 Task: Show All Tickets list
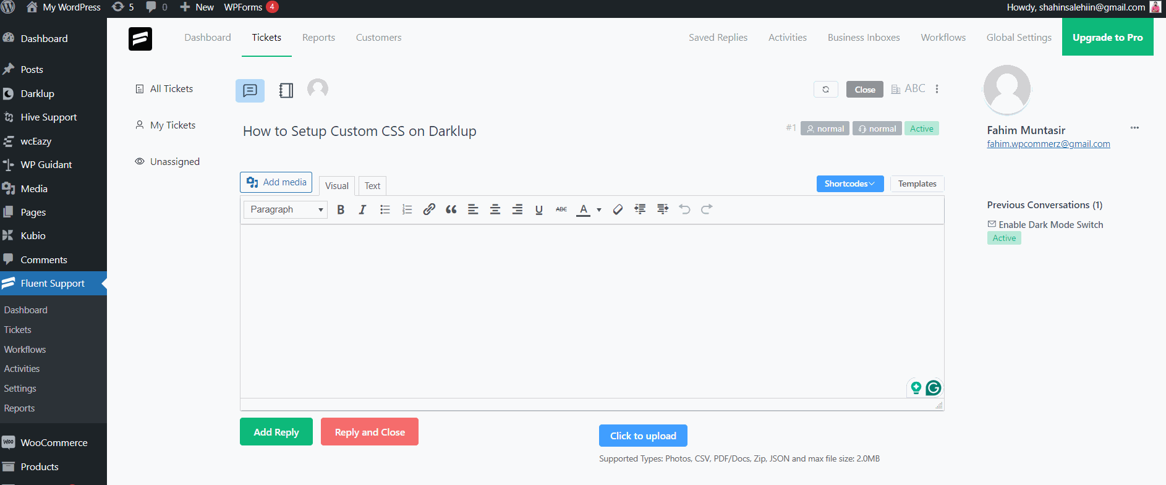(x=164, y=89)
